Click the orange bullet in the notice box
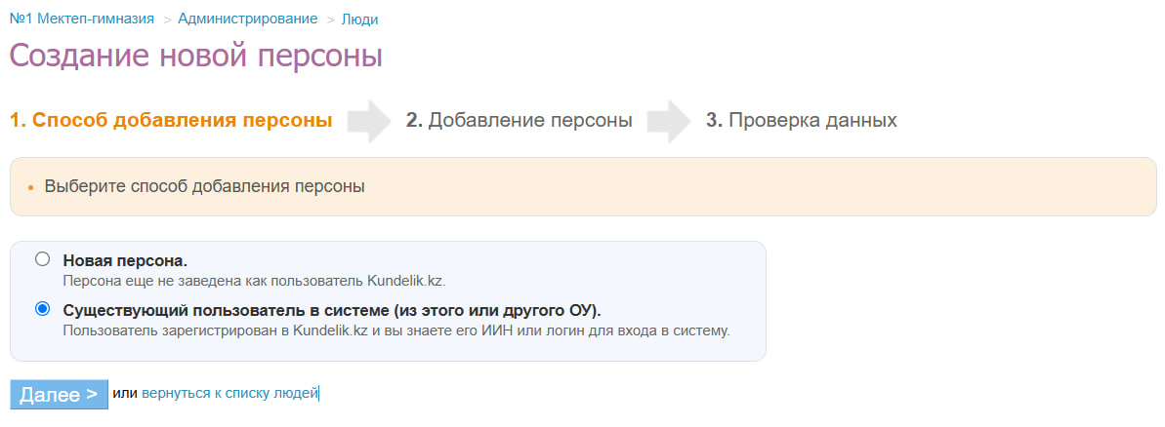Viewport: 1165px width, 427px height. click(30, 187)
